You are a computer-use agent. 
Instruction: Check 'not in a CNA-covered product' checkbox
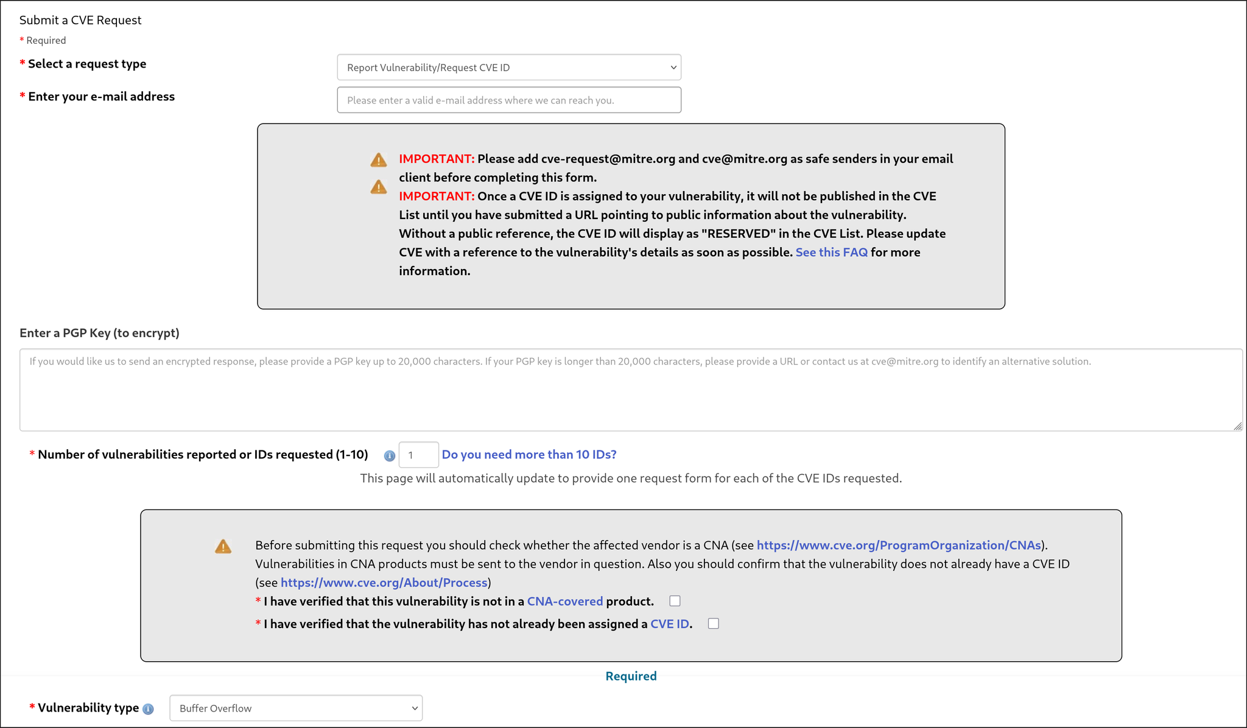[675, 601]
